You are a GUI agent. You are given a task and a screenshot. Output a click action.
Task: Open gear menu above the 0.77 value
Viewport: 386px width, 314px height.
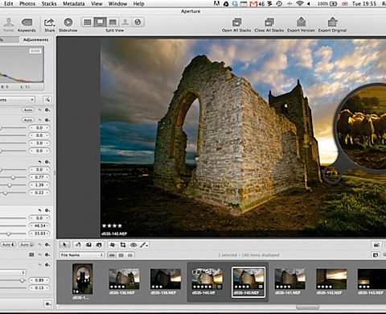point(47,162)
